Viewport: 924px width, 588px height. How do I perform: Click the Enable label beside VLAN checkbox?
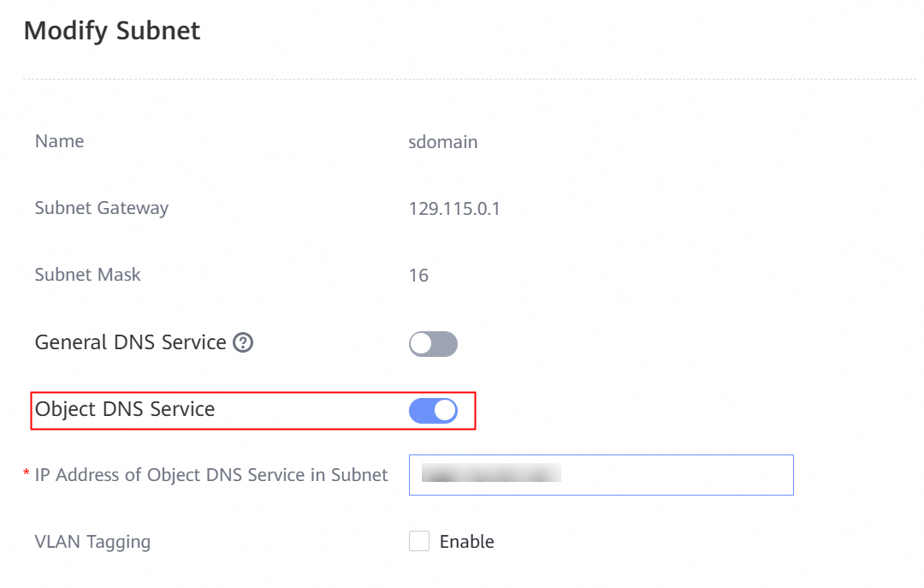point(467,542)
